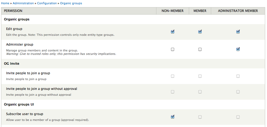Uncheck Subscribe user to group for Non-member
Image resolution: width=267 pixels, height=127 pixels.
(173, 117)
